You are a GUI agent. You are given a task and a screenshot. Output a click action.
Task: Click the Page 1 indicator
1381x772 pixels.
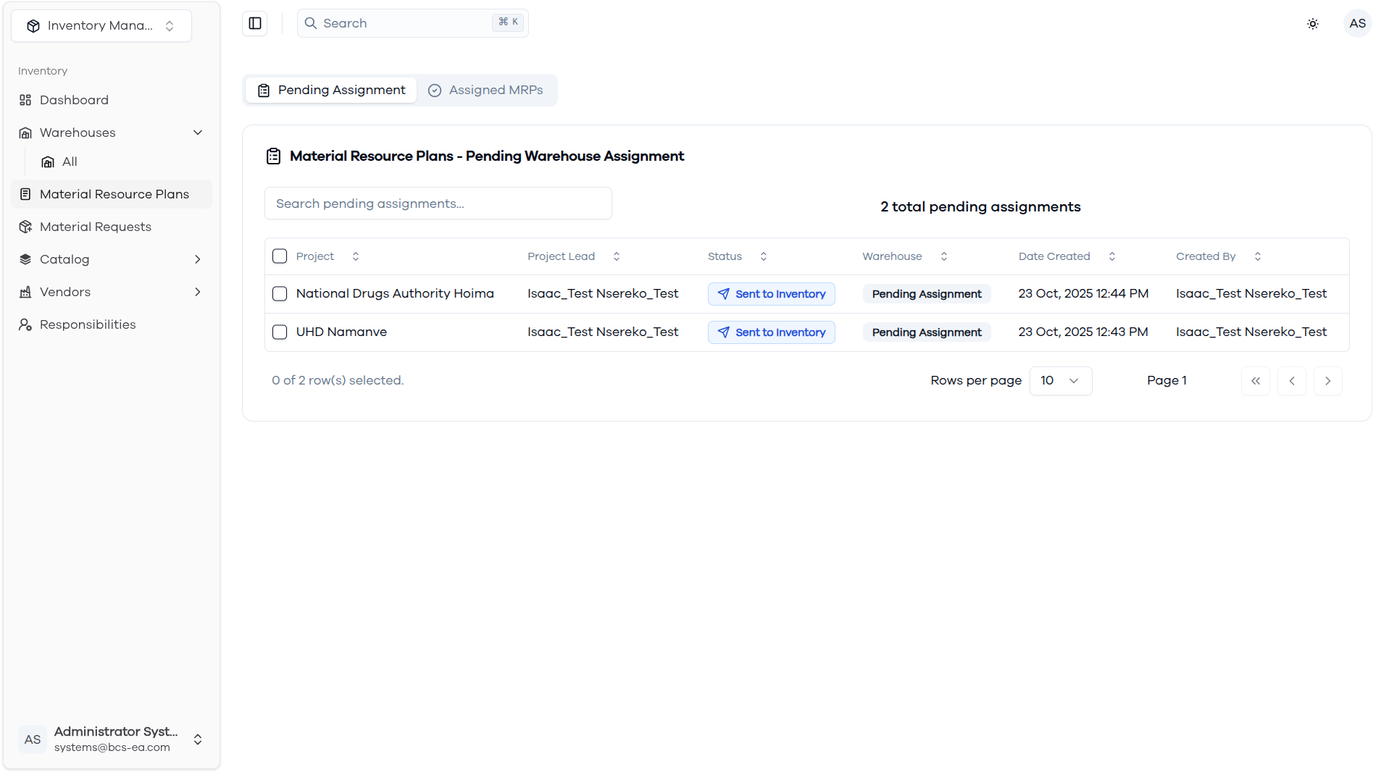[1167, 380]
